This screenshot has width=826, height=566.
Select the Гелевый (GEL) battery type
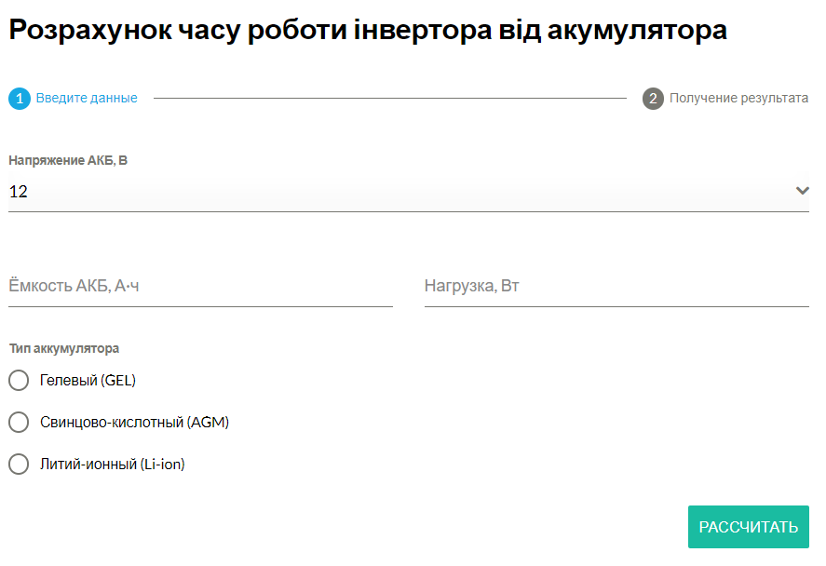point(17,380)
